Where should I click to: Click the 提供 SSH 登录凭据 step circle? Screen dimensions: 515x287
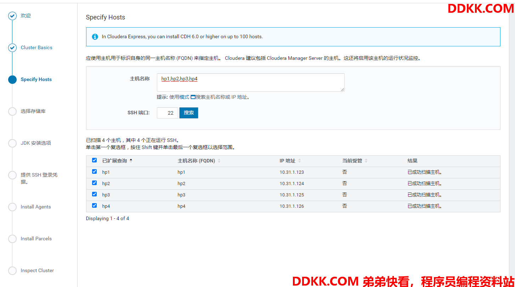tap(12, 175)
